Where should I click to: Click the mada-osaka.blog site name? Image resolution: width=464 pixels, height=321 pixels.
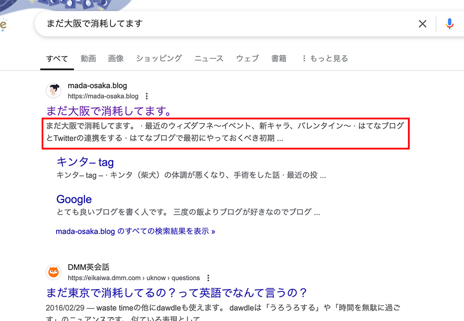pos(97,85)
